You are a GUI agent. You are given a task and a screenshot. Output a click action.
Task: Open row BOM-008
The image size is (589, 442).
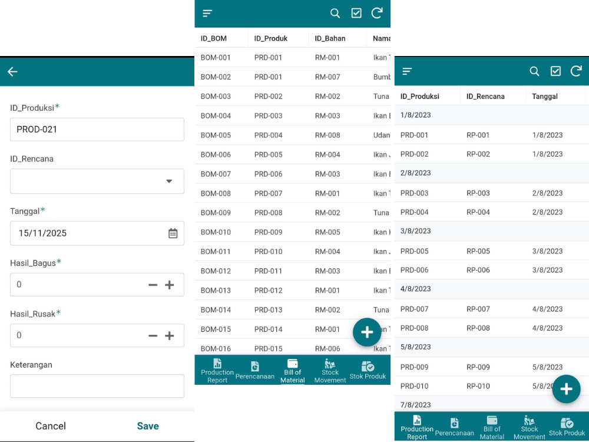pos(292,193)
